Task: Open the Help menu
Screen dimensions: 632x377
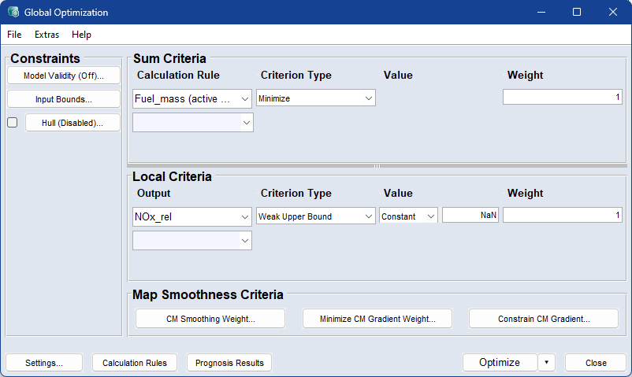Action: coord(81,35)
